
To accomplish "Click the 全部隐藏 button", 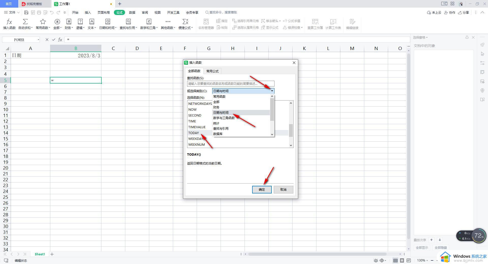I will [x=441, y=247].
